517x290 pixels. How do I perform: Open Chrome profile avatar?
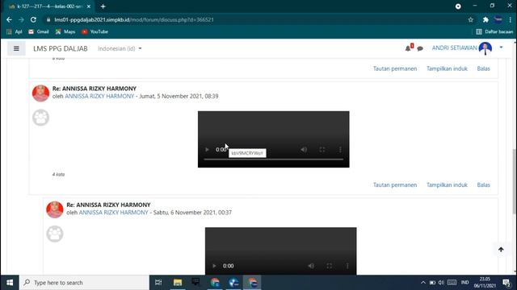(x=498, y=19)
